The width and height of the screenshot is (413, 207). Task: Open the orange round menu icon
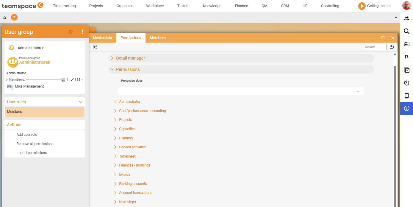point(14,17)
